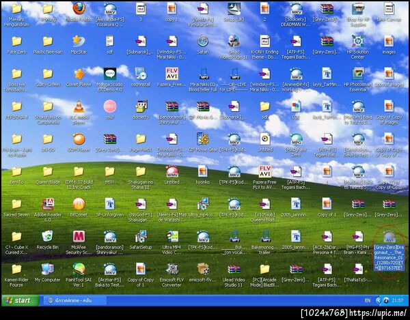The height and width of the screenshot is (320, 410).
Task: Select the pink osu! game icon
Action: 110,106
